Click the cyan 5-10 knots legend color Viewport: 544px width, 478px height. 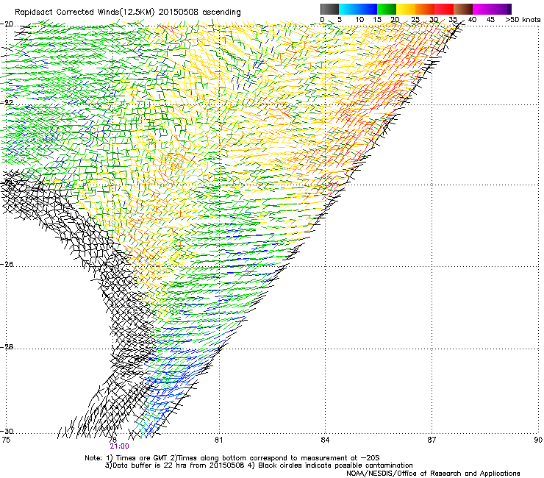348,9
